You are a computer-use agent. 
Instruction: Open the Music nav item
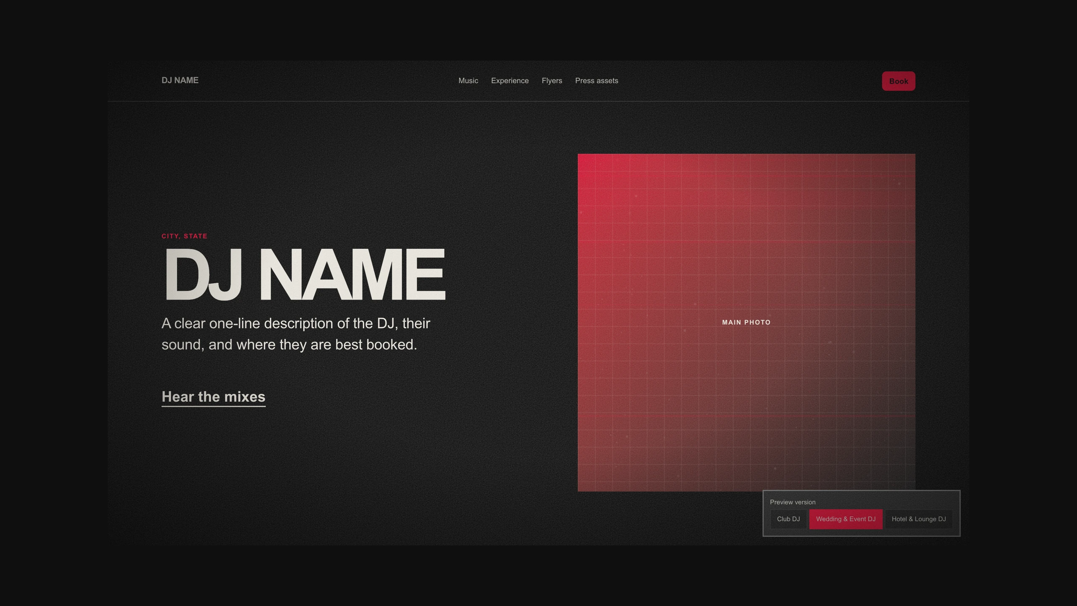pos(468,81)
